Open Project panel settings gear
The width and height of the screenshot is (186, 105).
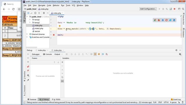click(44, 13)
